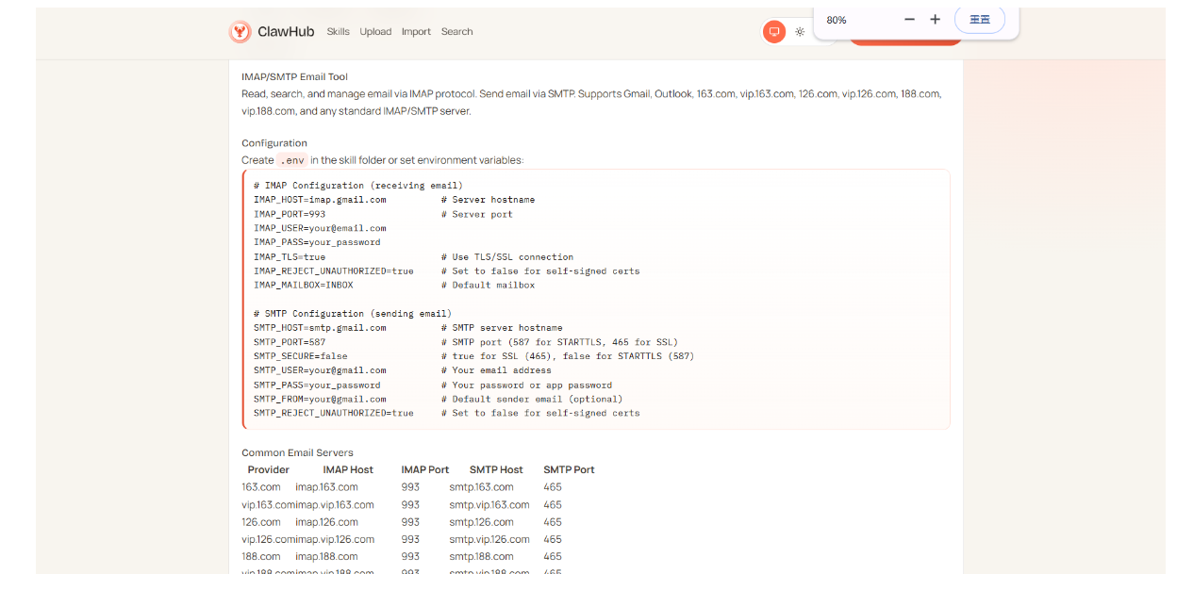Click the SMTP_HOST=smtp.gmail.com line

(320, 328)
